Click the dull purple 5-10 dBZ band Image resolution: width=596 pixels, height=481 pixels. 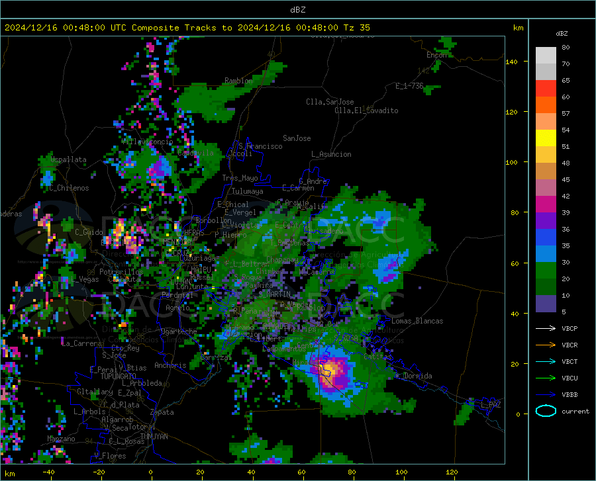pyautogui.click(x=546, y=304)
